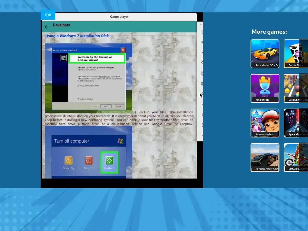The image size is (308, 231).
Task: Open the Backup or Restore Wizard screenshot
Action: [x=88, y=79]
